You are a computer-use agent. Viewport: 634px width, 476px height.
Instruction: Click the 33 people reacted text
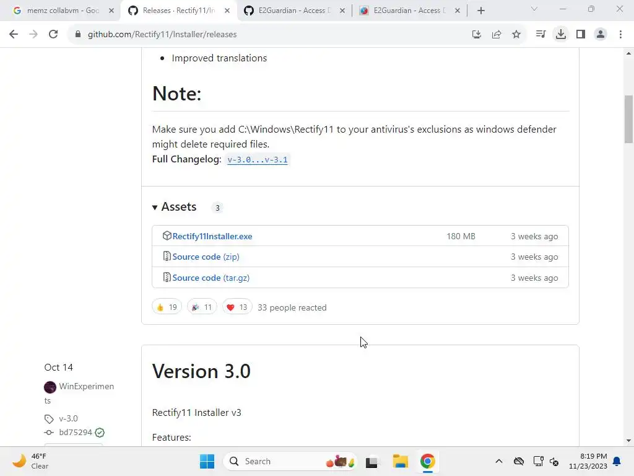tap(292, 307)
